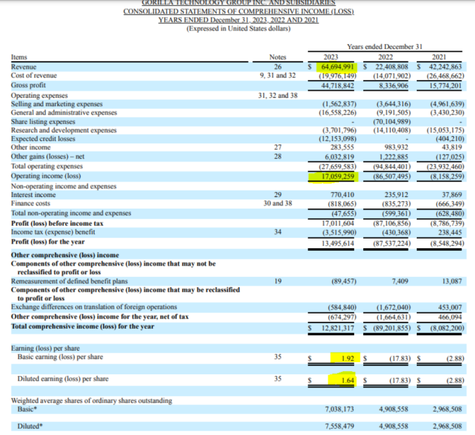Click 'Expressed in United States dollars' subtitle
The height and width of the screenshot is (435, 475).
click(x=238, y=29)
